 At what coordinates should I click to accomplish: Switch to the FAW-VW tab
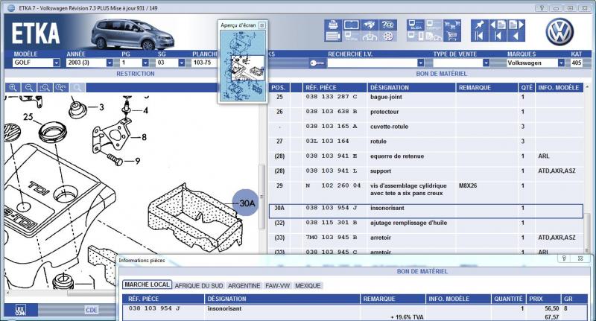[277, 286]
